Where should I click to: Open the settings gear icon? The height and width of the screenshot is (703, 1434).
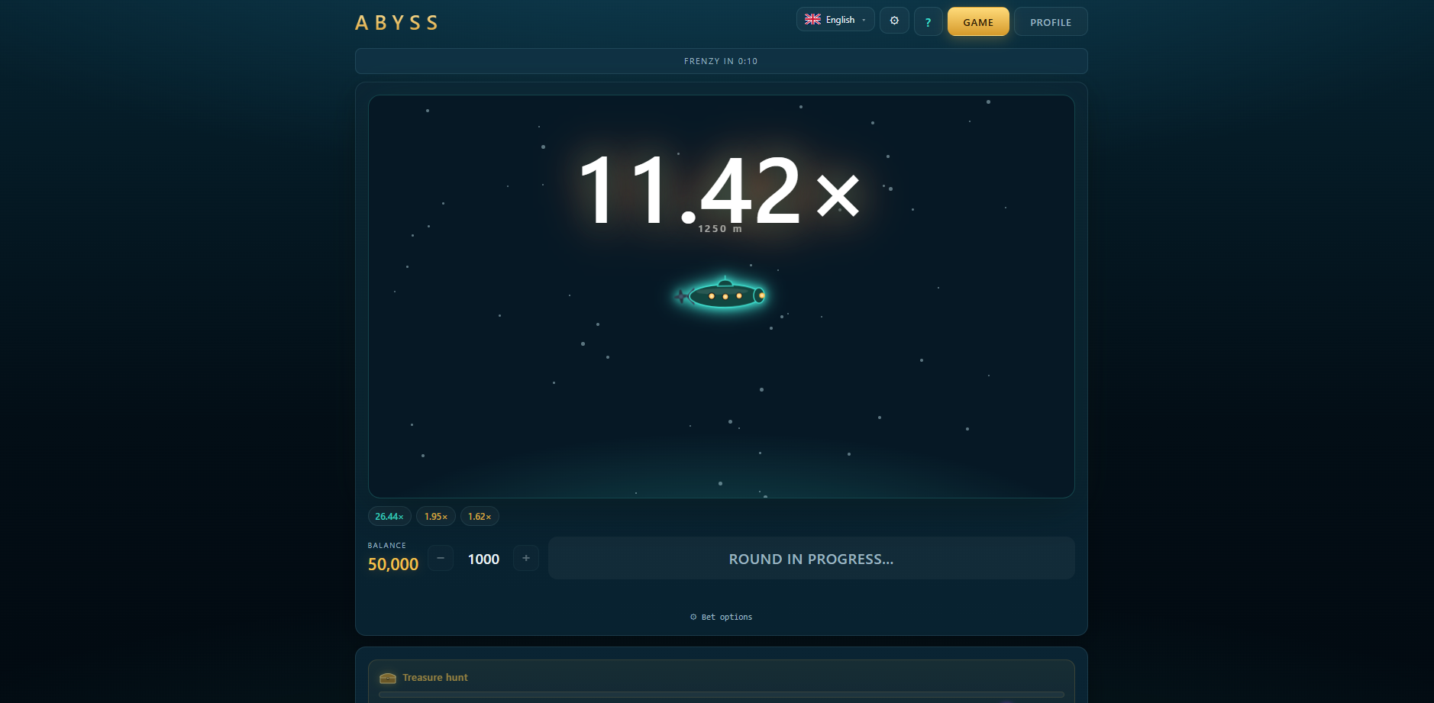click(894, 21)
